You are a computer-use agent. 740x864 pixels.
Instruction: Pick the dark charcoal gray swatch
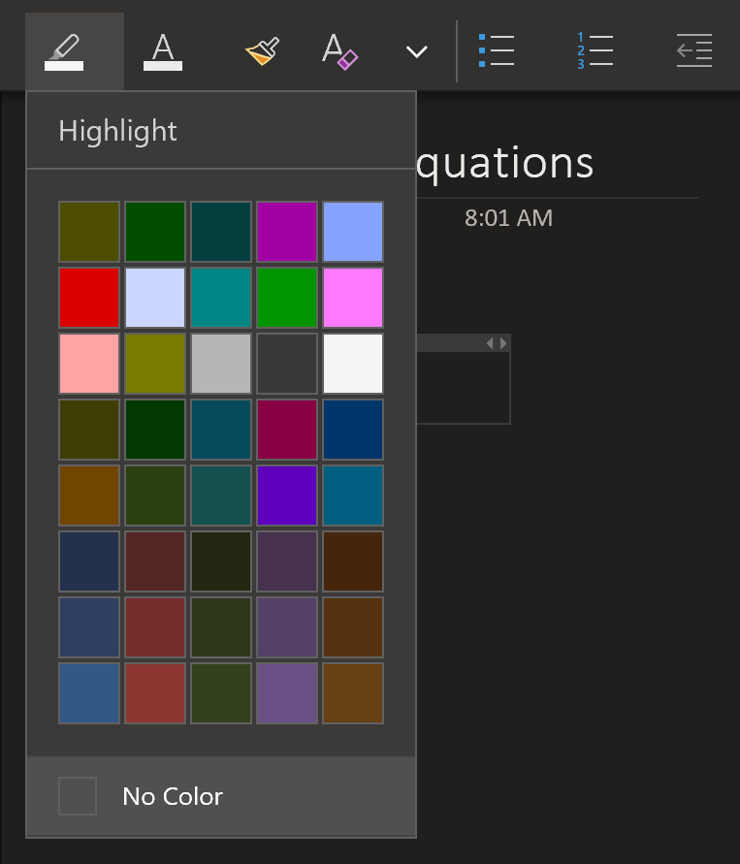pyautogui.click(x=287, y=364)
